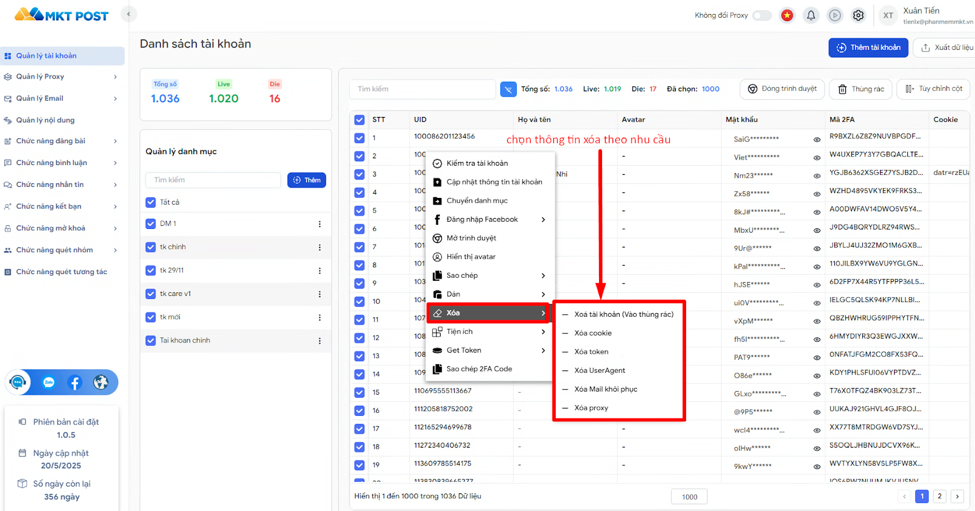The image size is (975, 511).
Task: Select Xóa UserAgent from submenu
Action: coord(619,370)
